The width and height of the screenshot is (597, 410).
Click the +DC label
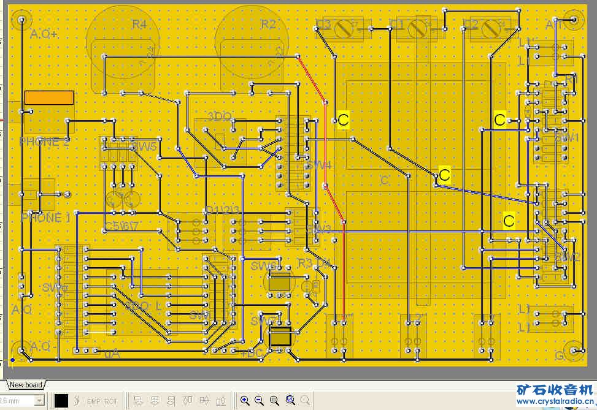coord(252,354)
